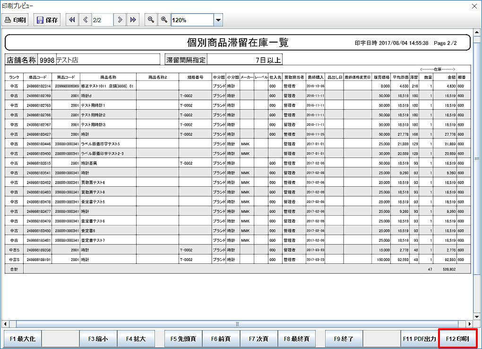Image resolution: width=482 pixels, height=349 pixels.
Task: Click the floppy disk 保存 button
Action: tap(47, 20)
